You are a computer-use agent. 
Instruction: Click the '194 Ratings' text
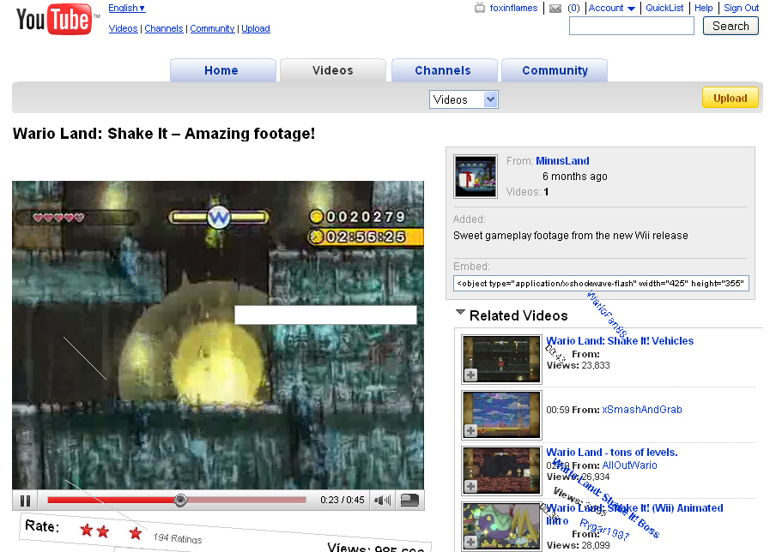point(177,538)
